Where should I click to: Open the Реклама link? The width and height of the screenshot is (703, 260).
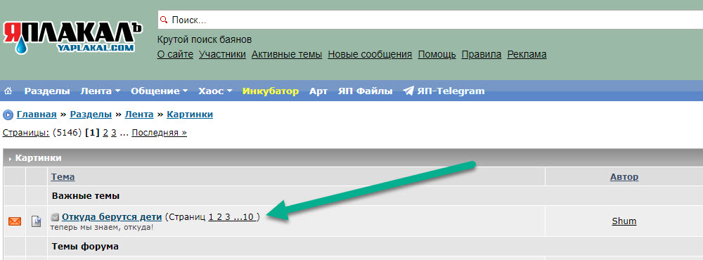(527, 55)
